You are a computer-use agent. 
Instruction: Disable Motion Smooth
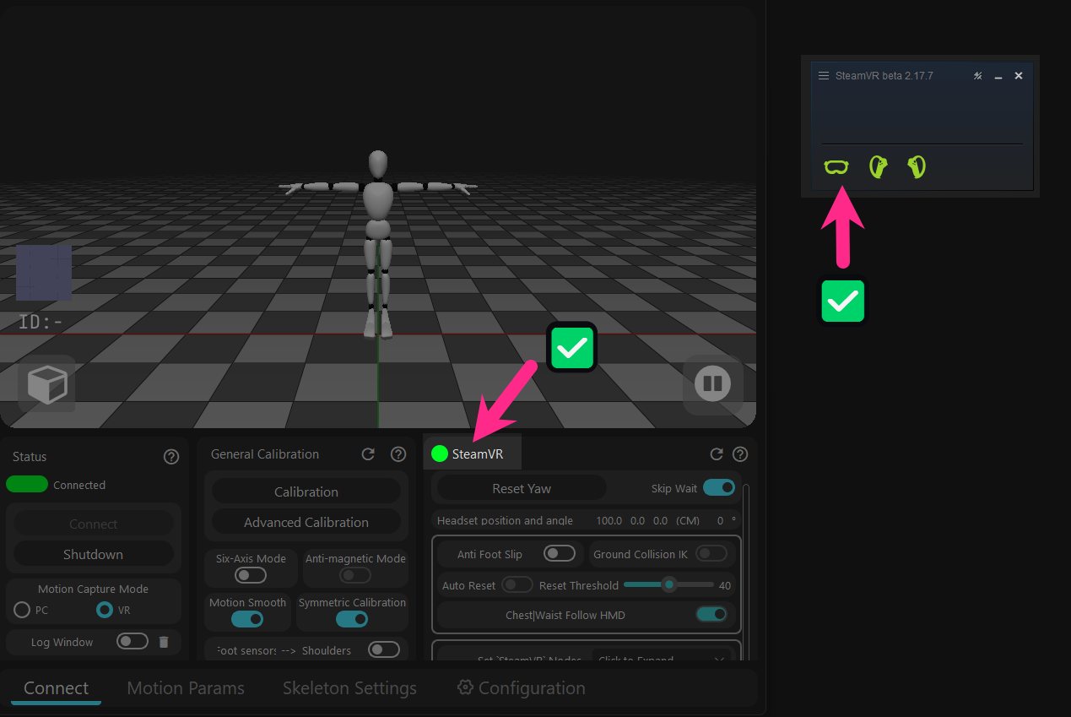[247, 619]
